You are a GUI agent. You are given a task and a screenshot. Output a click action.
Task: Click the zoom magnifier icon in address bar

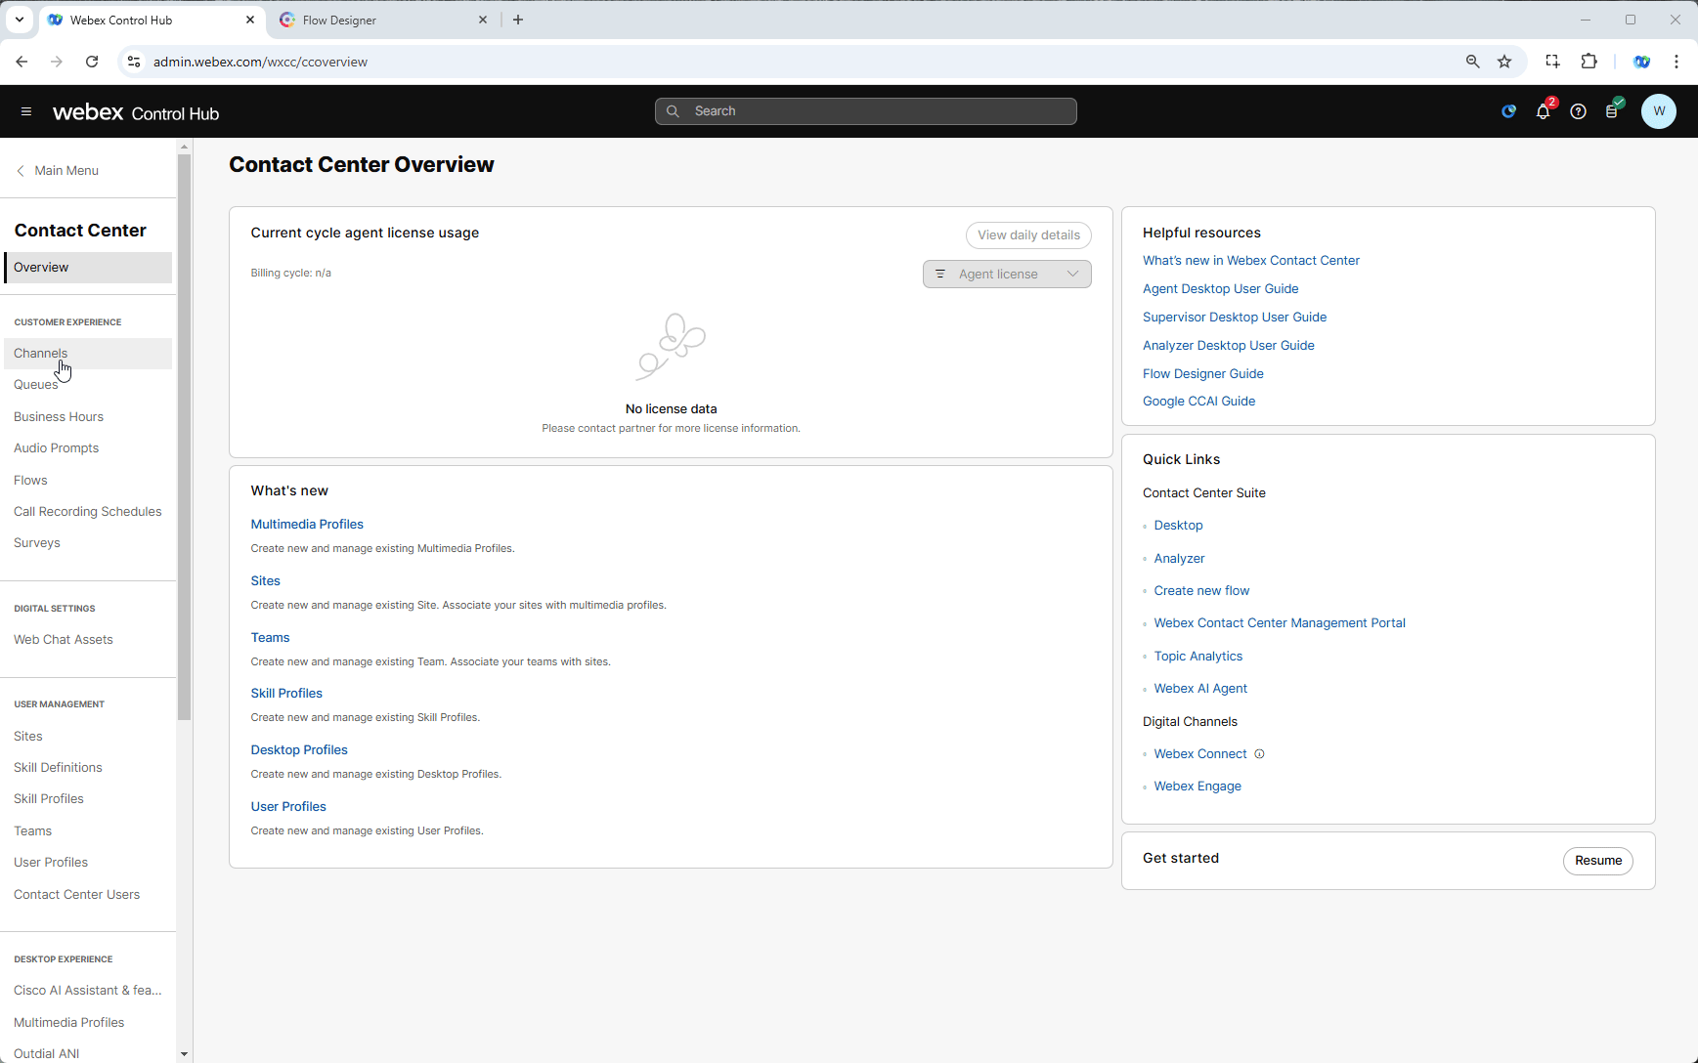click(1473, 62)
